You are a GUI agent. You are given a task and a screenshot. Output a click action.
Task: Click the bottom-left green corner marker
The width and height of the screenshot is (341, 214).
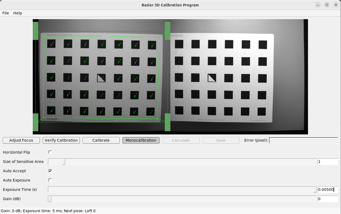point(36,122)
